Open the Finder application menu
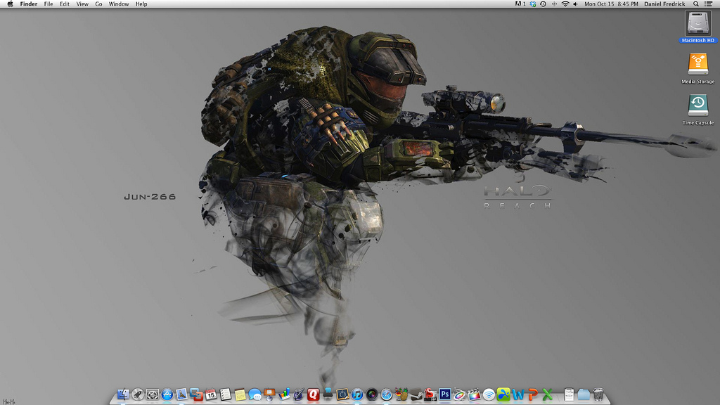 pos(28,4)
